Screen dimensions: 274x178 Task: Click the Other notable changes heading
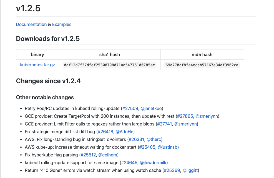click(x=45, y=98)
